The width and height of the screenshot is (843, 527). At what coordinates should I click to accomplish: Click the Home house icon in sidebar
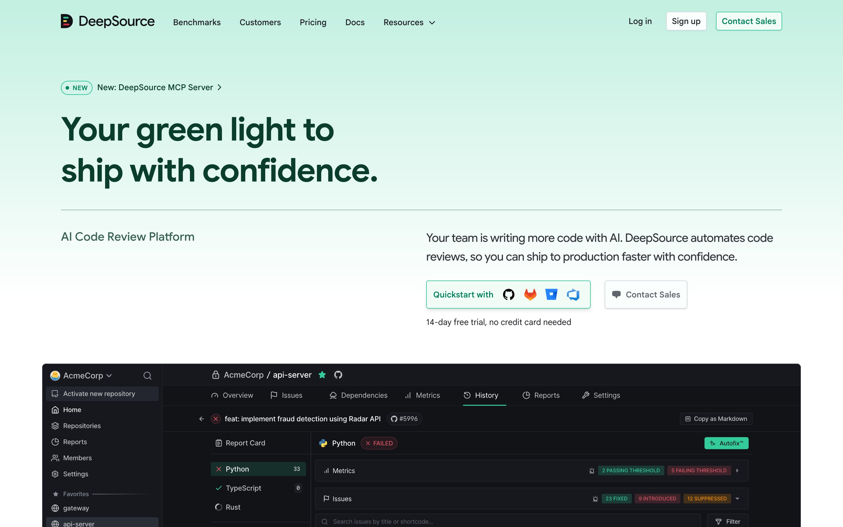coord(55,410)
